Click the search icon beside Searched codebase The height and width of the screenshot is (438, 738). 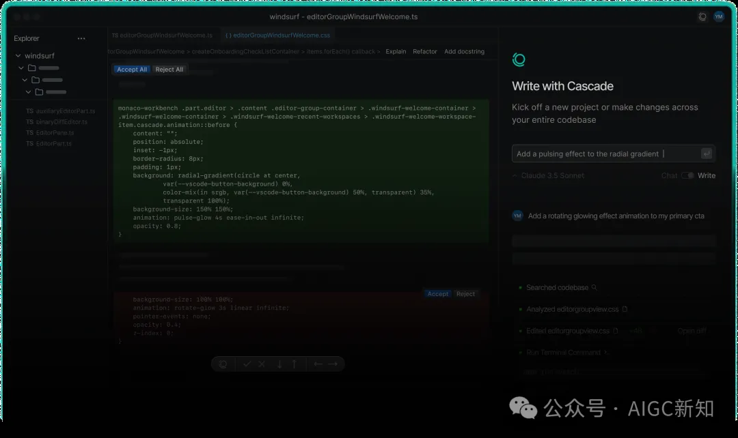[594, 287]
